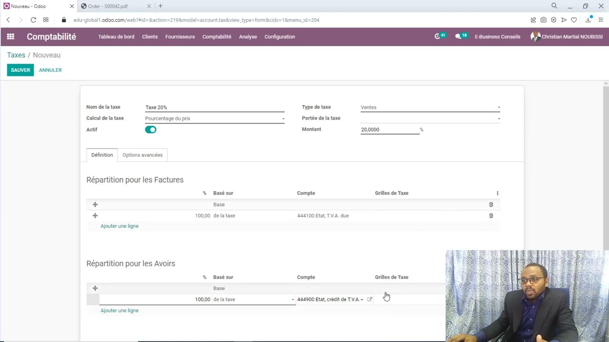Screen dimensions: 609x342
Task: Click the edit page pencil icon in address bar
Action: tap(533, 20)
